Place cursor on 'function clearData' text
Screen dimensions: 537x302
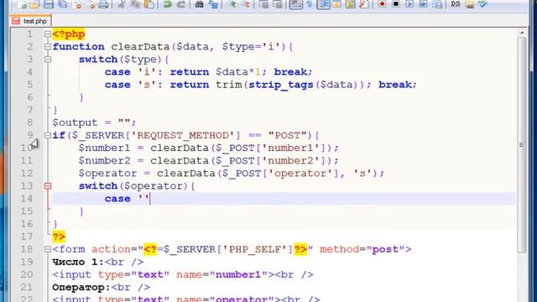click(111, 47)
